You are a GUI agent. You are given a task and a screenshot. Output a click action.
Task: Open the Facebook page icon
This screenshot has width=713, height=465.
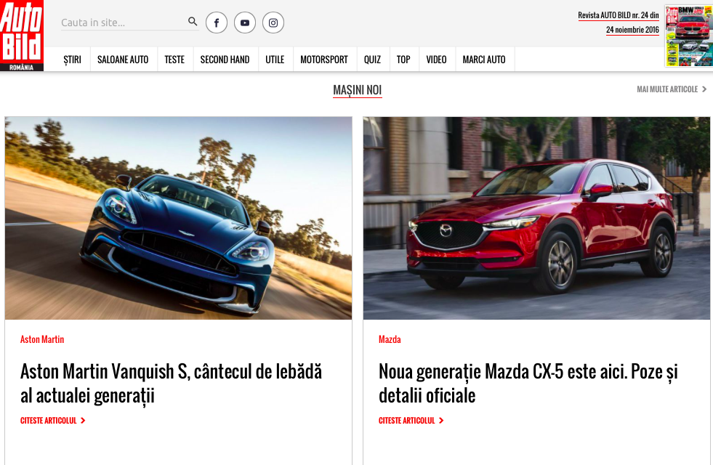coord(217,23)
